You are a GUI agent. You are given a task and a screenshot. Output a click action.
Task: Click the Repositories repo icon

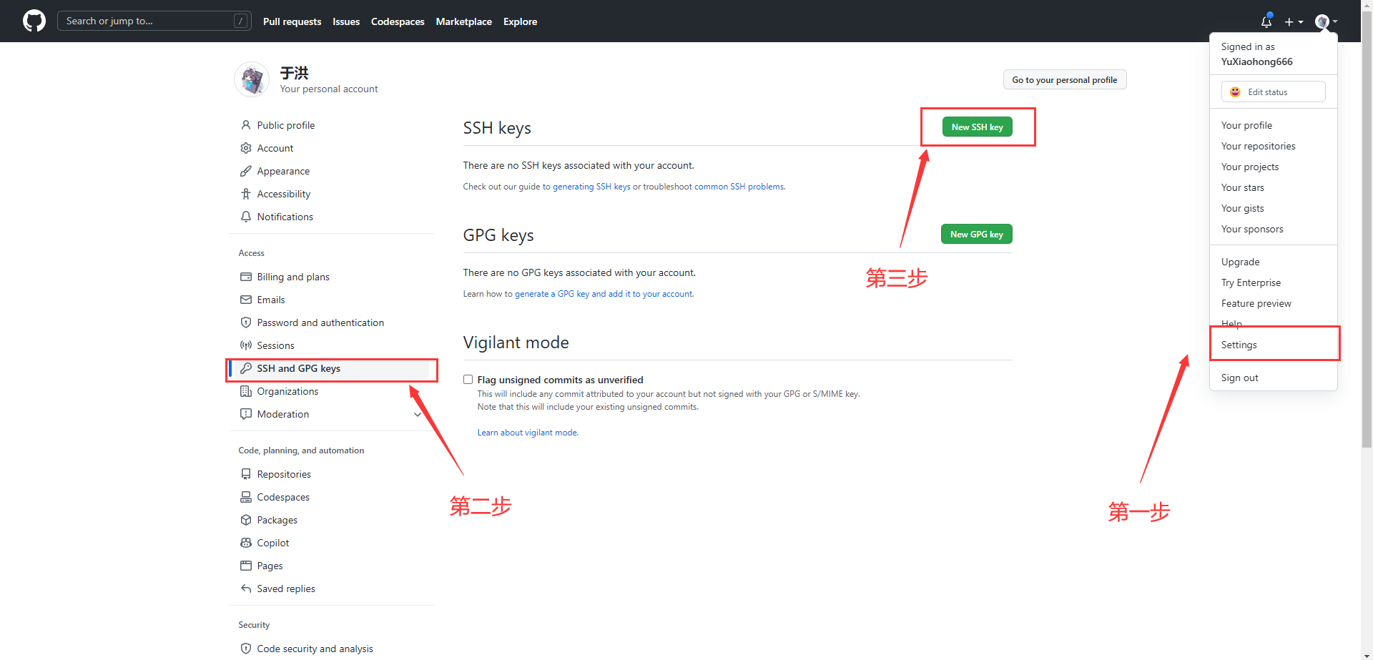point(246,474)
